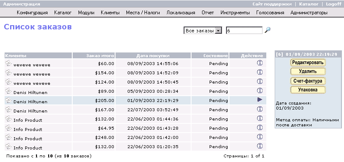Click the Logoff link
Image resolution: width=344 pixels, height=162 pixels.
point(333,4)
